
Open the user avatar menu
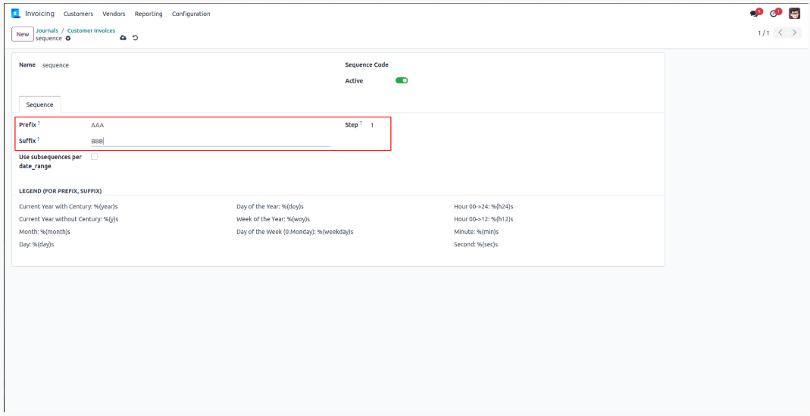pyautogui.click(x=794, y=14)
